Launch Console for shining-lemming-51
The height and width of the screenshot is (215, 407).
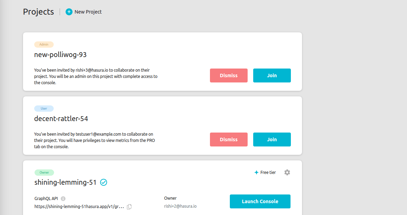260,201
